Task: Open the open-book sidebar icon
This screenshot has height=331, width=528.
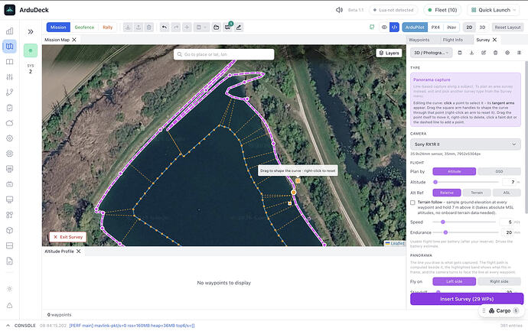Action: click(x=9, y=62)
